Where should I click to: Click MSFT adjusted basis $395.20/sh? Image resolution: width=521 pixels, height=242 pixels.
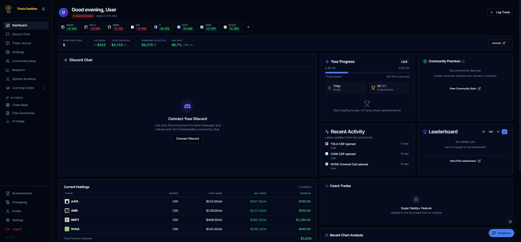pos(258,220)
